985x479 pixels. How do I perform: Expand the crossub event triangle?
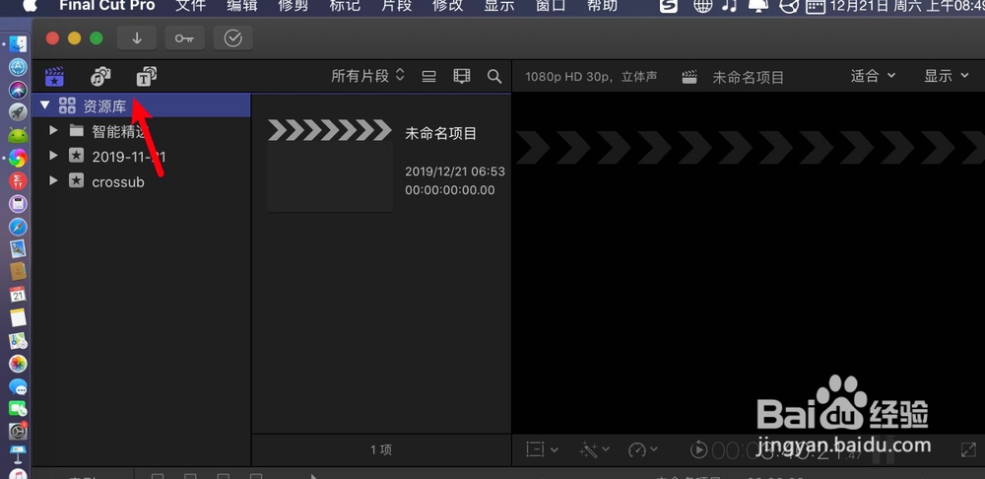(53, 181)
